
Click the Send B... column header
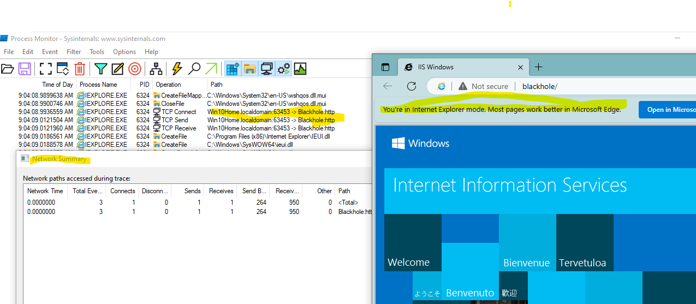tap(253, 191)
